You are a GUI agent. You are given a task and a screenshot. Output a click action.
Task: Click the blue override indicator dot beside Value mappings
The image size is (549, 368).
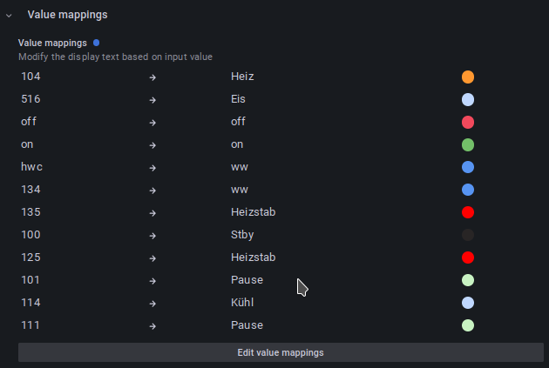96,43
